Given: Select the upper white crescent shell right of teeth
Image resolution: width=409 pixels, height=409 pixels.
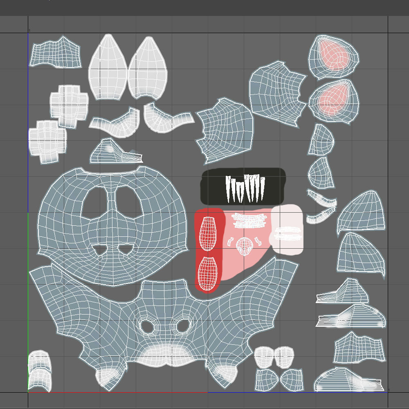Looking at the screenshot, I should coord(321,198).
